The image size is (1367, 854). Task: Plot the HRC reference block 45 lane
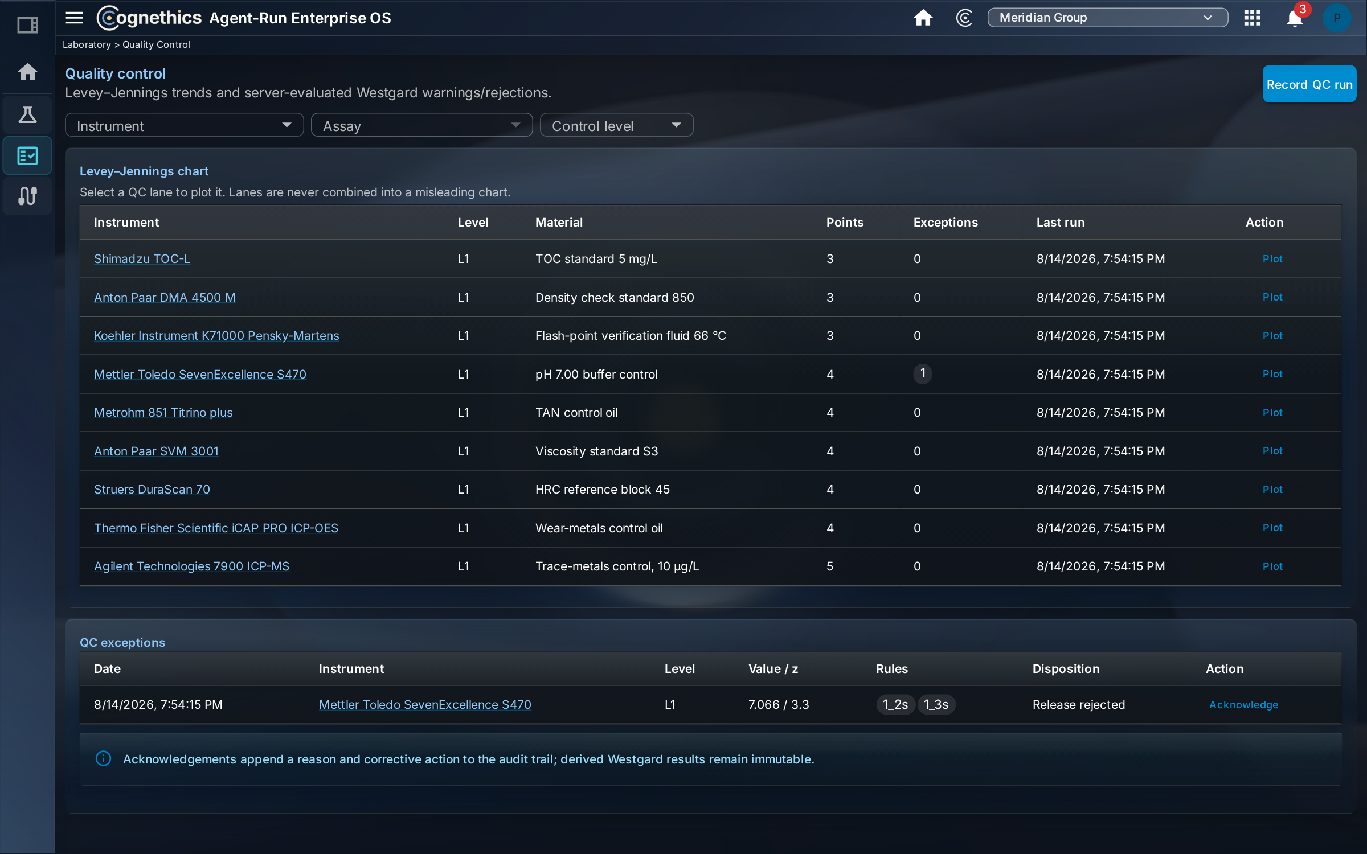pos(1272,489)
